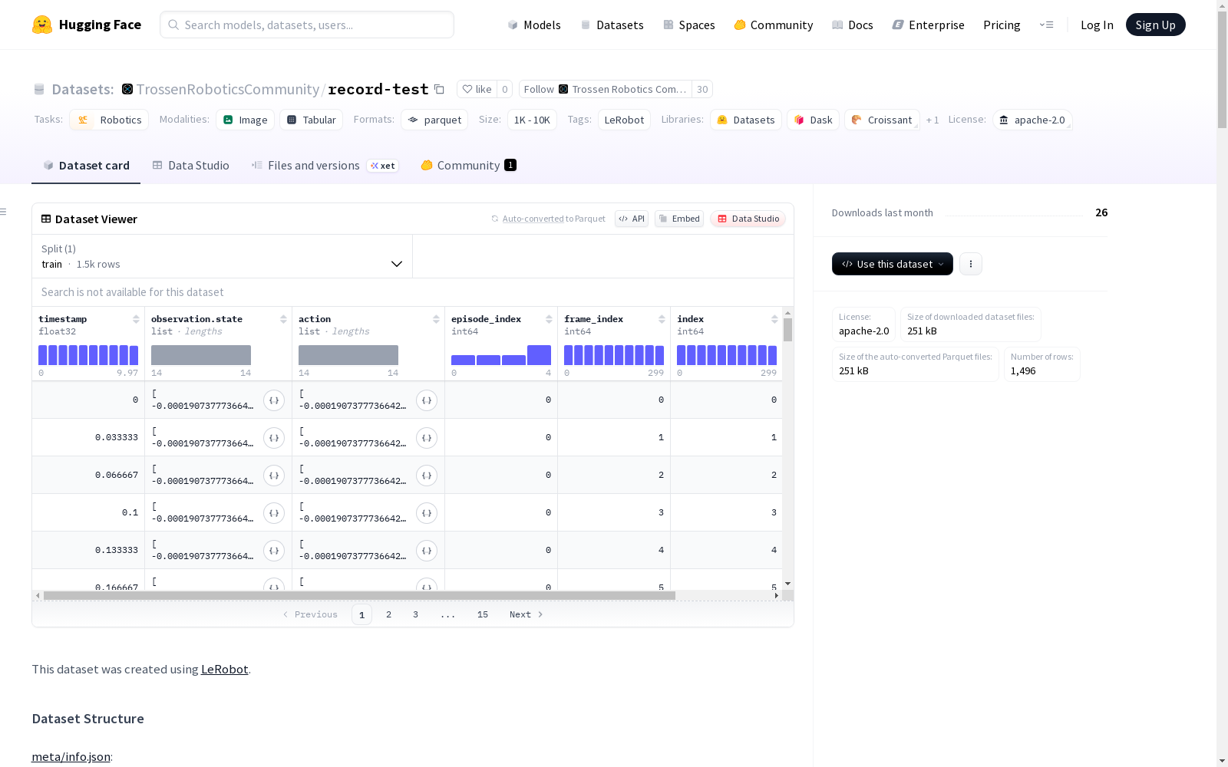
Task: Click the parquet format tag
Action: click(x=434, y=120)
